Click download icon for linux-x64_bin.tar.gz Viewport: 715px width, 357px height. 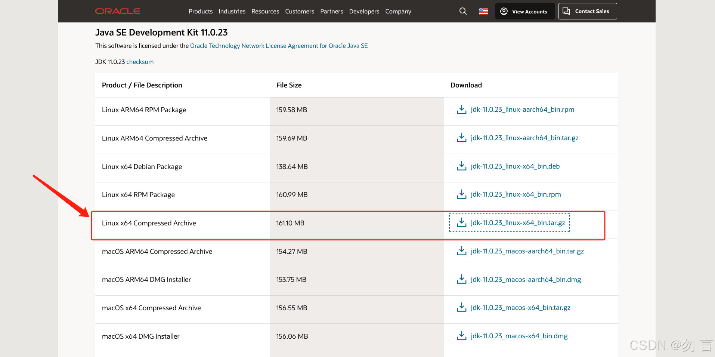[x=462, y=223]
